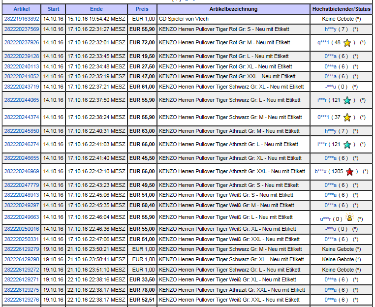Open item number 282220244065

(22, 100)
